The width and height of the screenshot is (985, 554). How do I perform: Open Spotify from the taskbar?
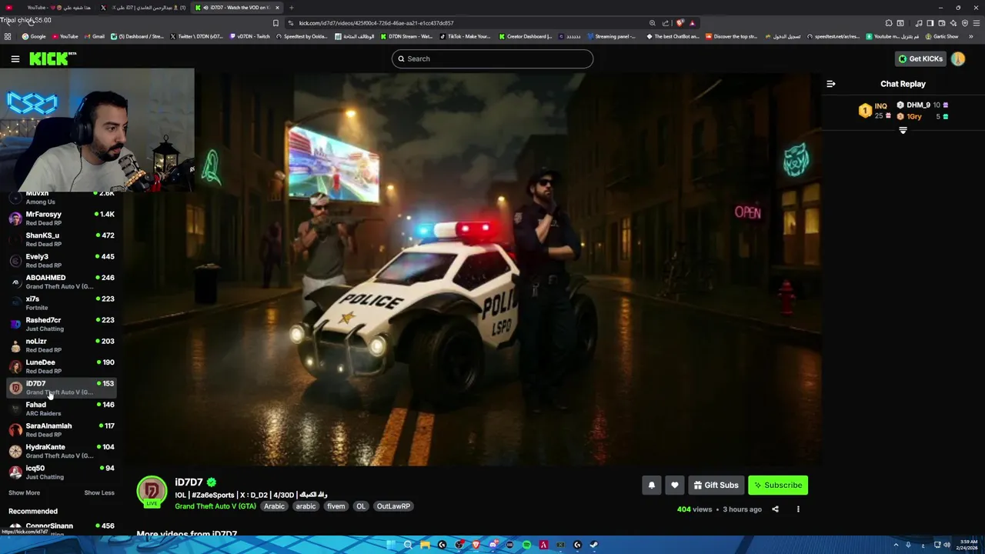[x=526, y=545]
